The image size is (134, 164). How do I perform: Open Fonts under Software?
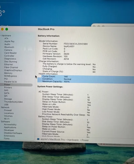pos(7,139)
